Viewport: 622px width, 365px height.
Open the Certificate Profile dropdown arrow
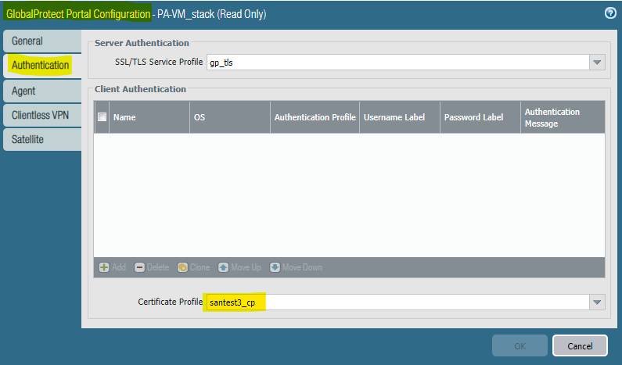click(597, 302)
